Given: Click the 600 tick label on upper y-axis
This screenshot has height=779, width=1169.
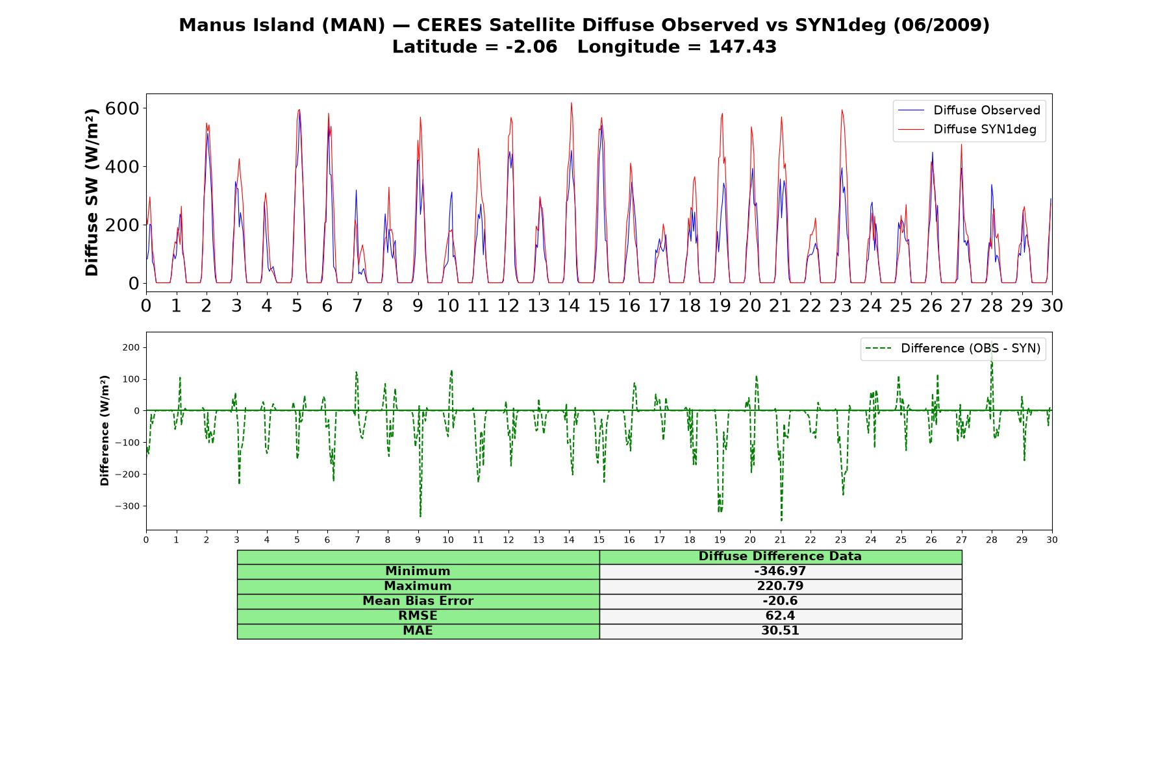Looking at the screenshot, I should [122, 108].
